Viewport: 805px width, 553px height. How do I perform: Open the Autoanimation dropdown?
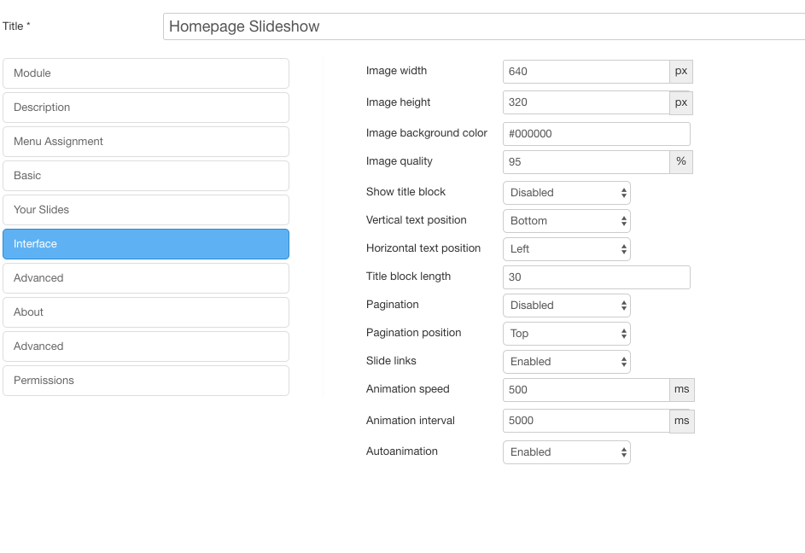click(567, 452)
